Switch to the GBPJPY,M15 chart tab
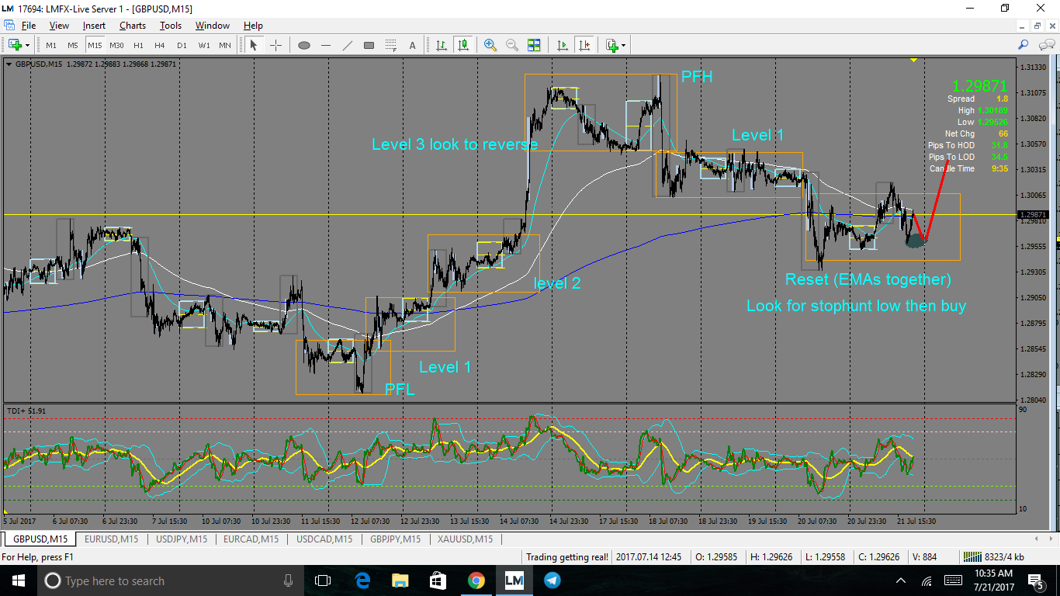The height and width of the screenshot is (596, 1060). (396, 539)
